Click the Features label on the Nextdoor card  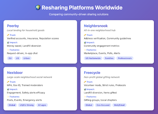pyautogui.click(x=15, y=97)
